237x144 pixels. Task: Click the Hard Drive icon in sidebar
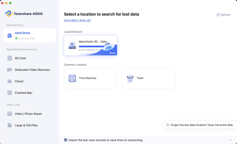pos(10,35)
